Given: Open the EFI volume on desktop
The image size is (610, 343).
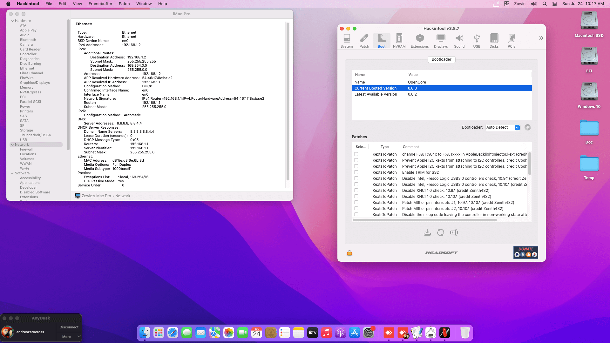Looking at the screenshot, I should (x=589, y=60).
